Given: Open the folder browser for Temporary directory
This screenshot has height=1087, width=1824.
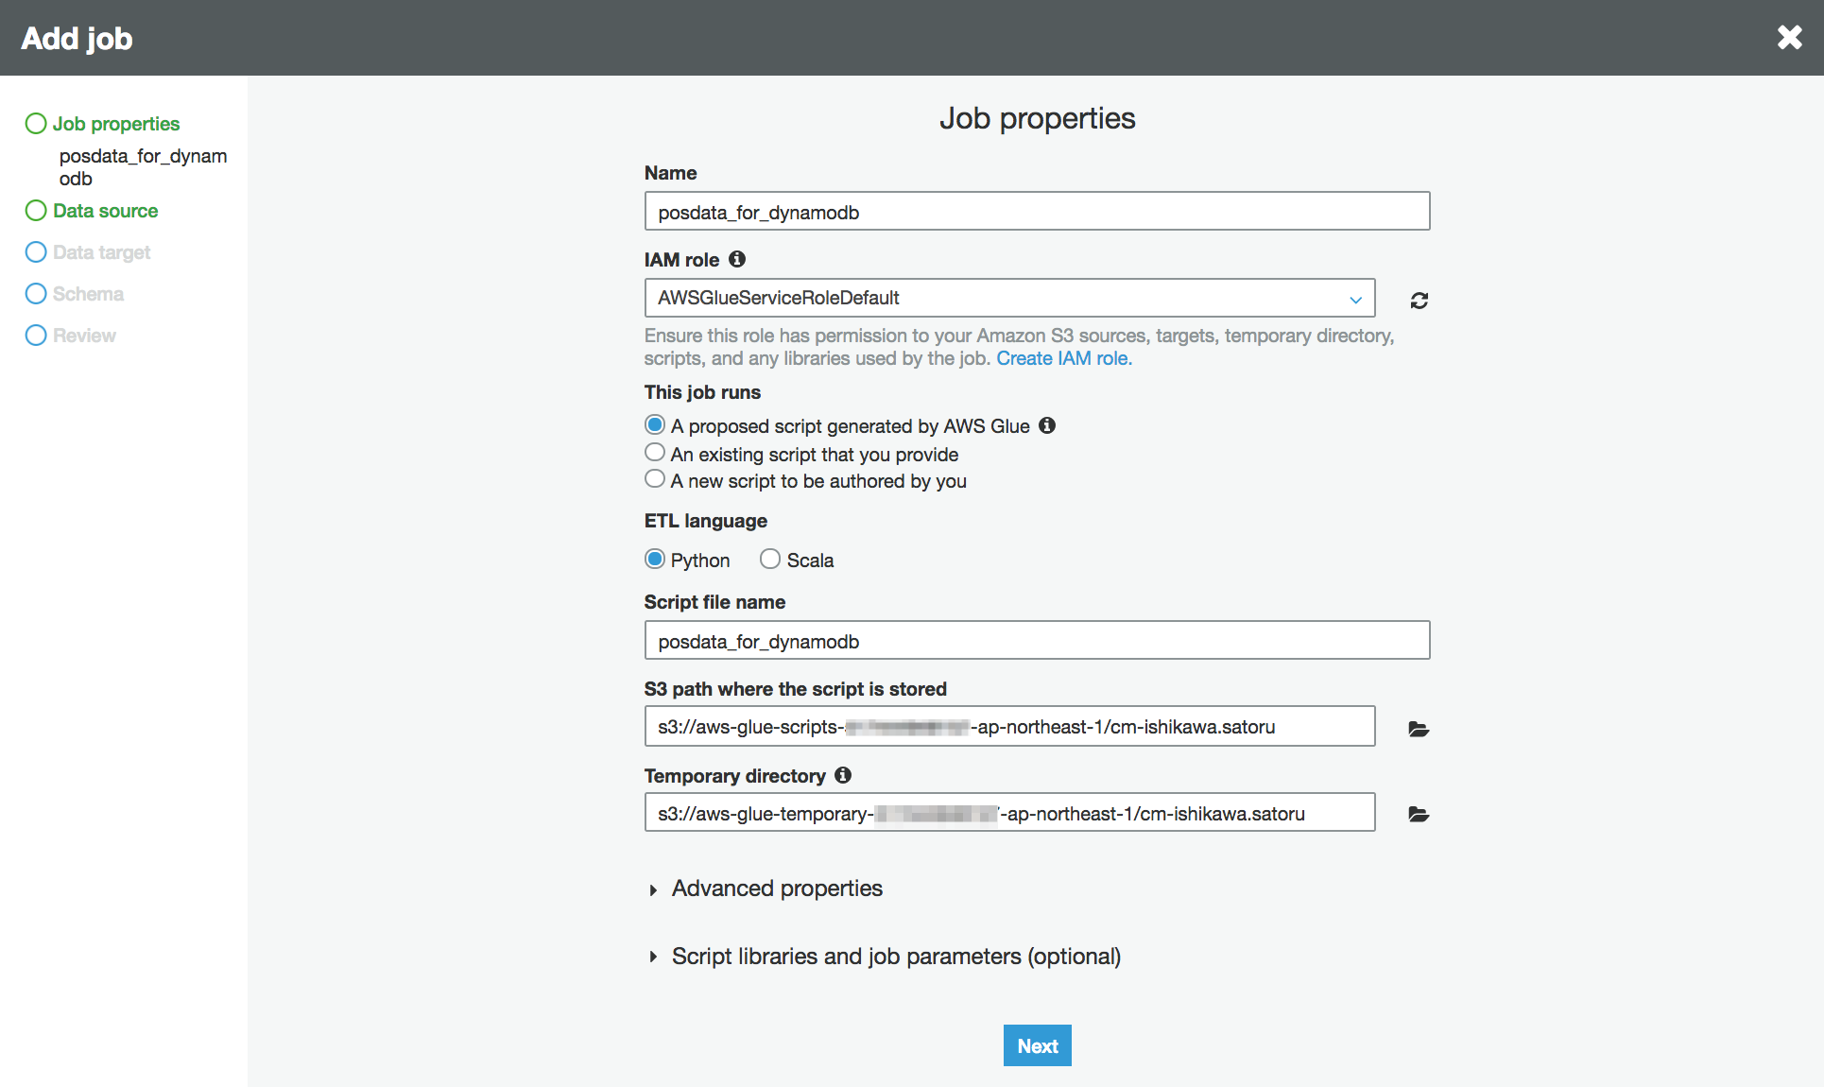Looking at the screenshot, I should [x=1418, y=814].
